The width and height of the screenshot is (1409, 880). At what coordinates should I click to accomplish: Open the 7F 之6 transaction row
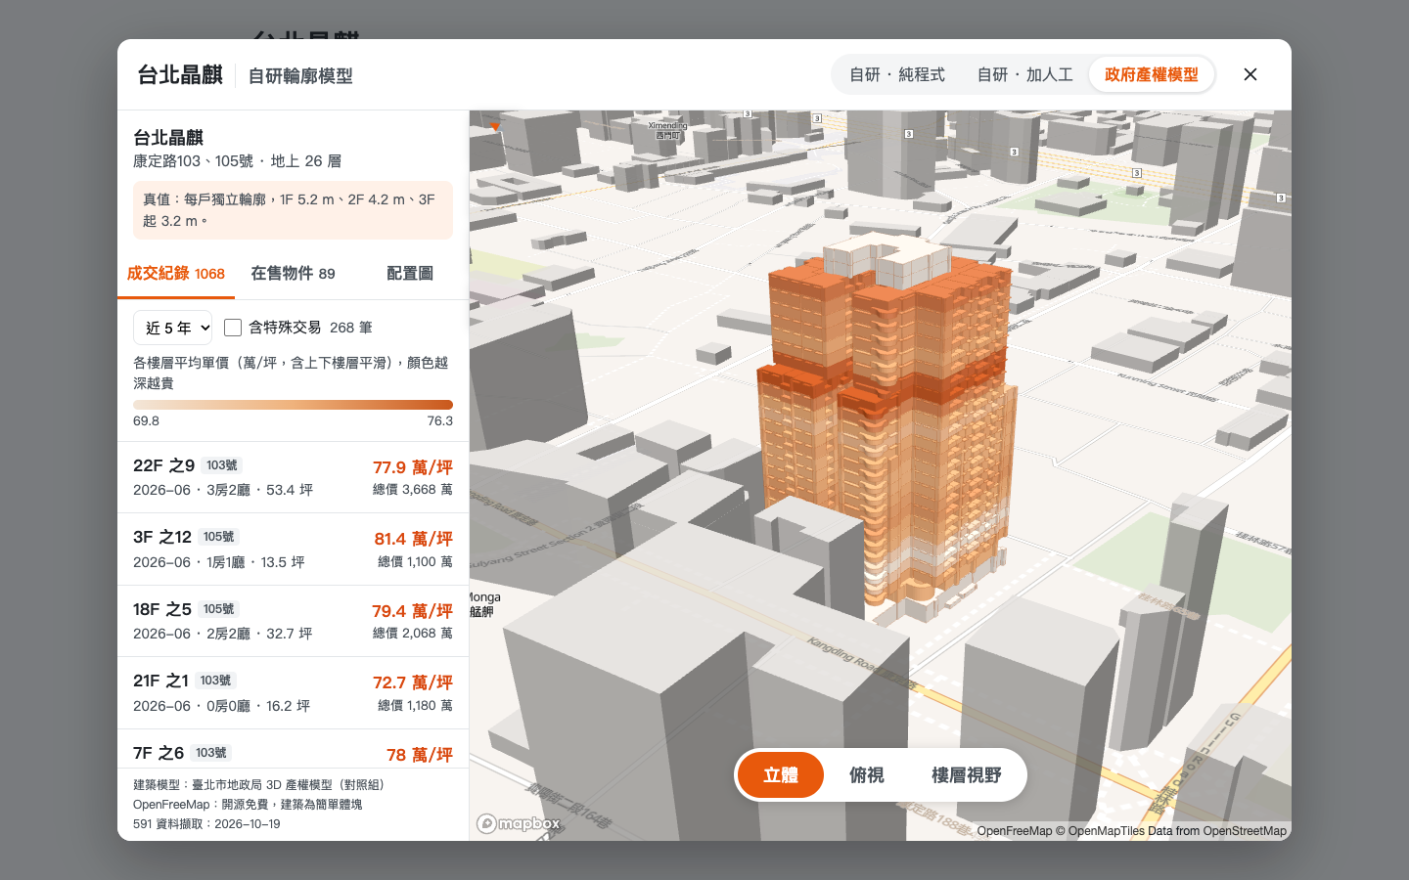point(293,749)
